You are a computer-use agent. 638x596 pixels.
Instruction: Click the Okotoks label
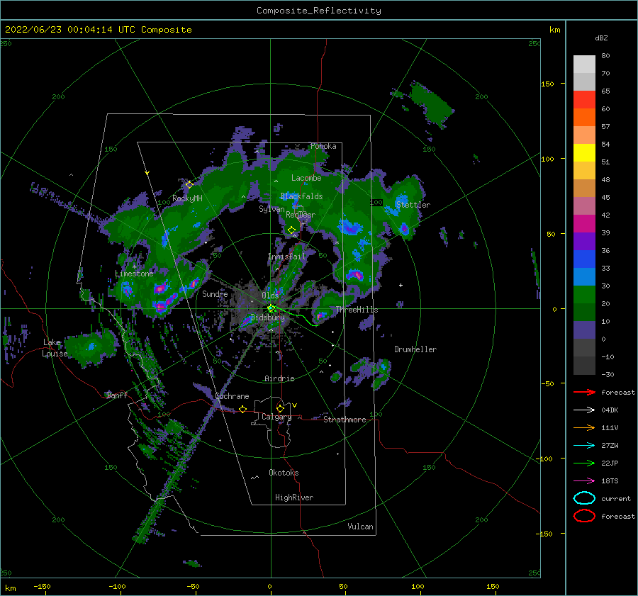pyautogui.click(x=284, y=473)
